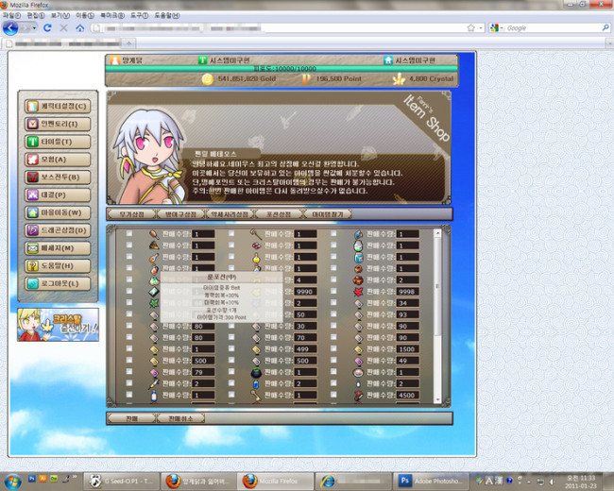Log out with 로그아웃(L) sidebar button
Screen dimensions: 614x491
coord(58,283)
